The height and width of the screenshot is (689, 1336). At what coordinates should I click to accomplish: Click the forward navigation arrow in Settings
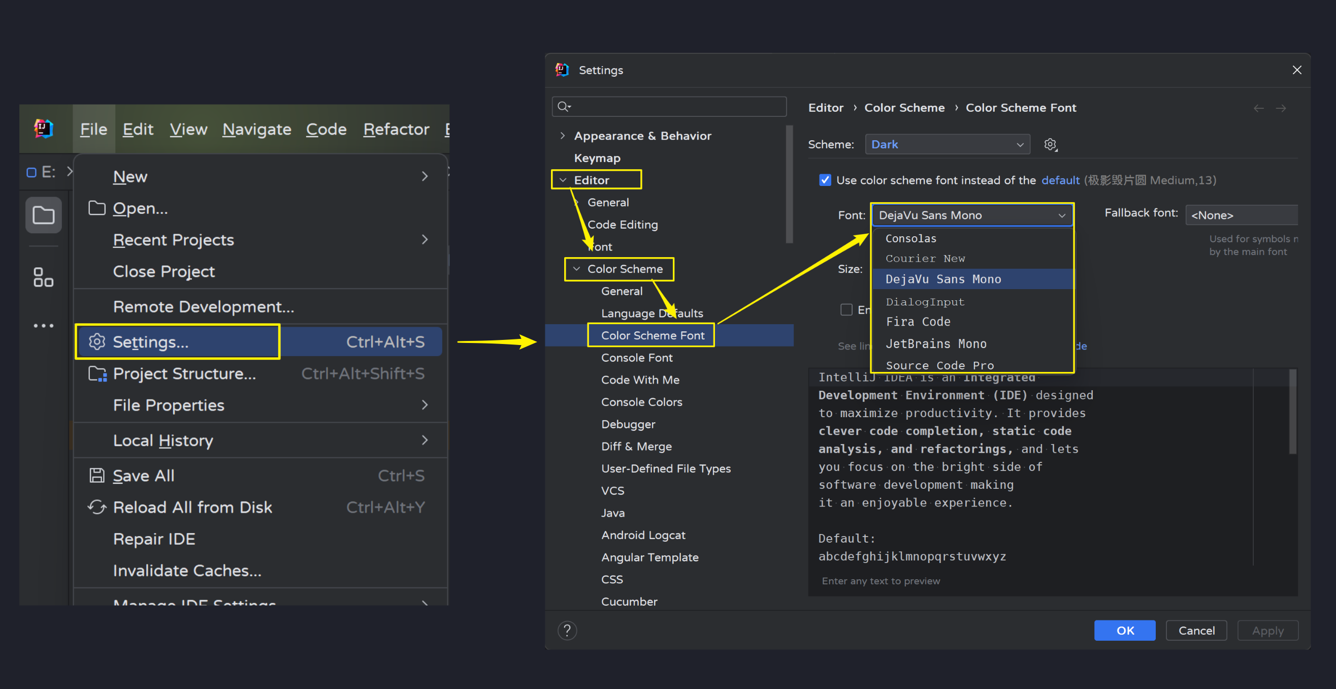click(x=1281, y=108)
